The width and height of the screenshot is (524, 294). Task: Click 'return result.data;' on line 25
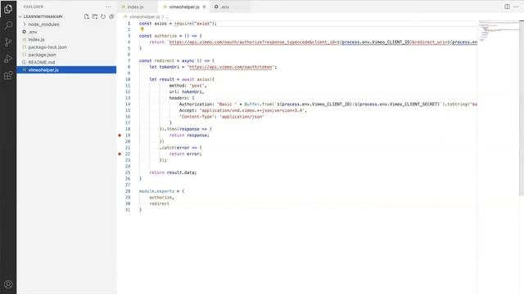[173, 172]
